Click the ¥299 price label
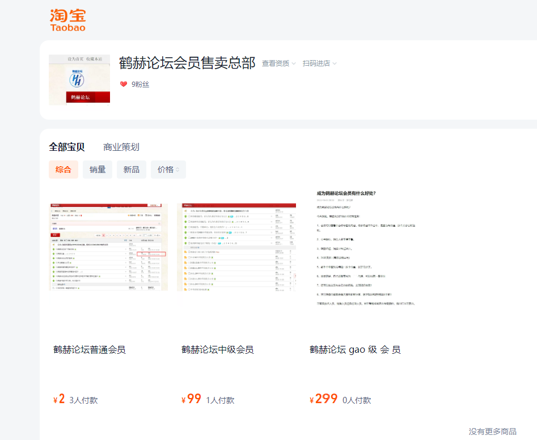Image resolution: width=537 pixels, height=440 pixels. 324,399
